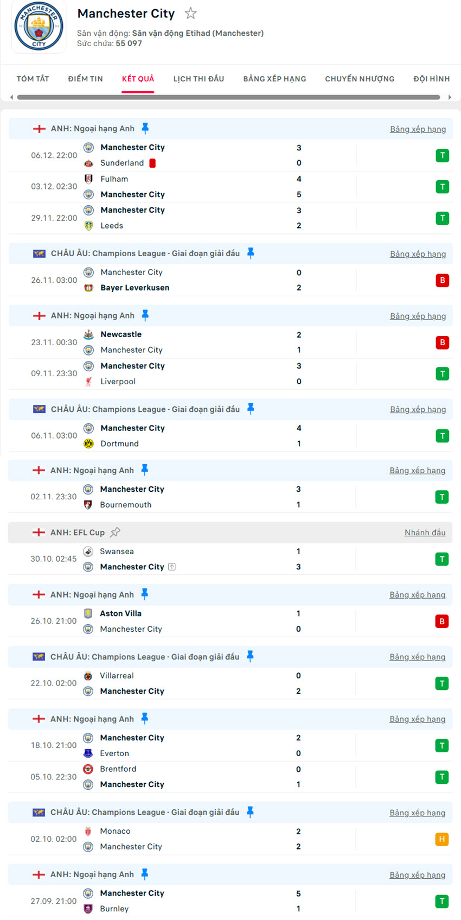Click the orange H badge for Monaco match

(x=441, y=839)
